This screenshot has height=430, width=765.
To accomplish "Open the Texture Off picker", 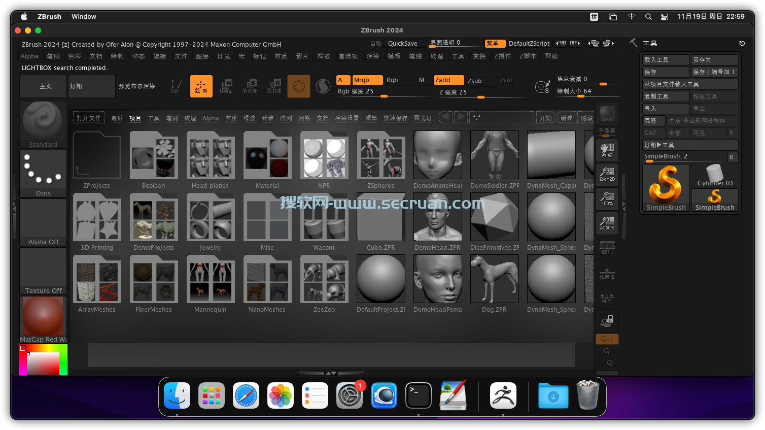I will pos(43,271).
